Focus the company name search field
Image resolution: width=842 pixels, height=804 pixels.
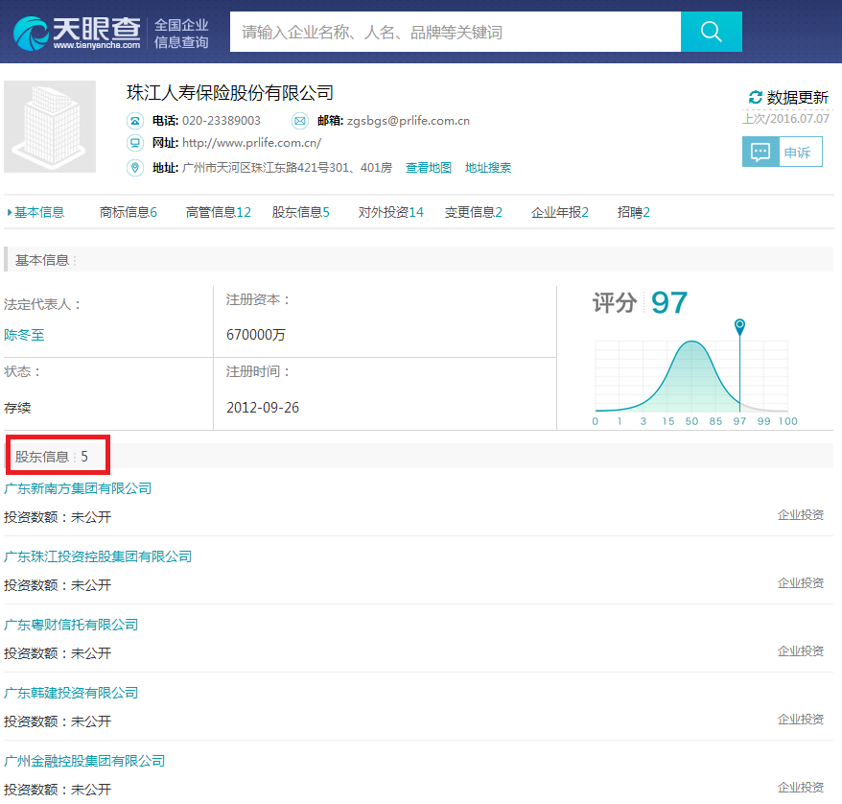pyautogui.click(x=455, y=32)
